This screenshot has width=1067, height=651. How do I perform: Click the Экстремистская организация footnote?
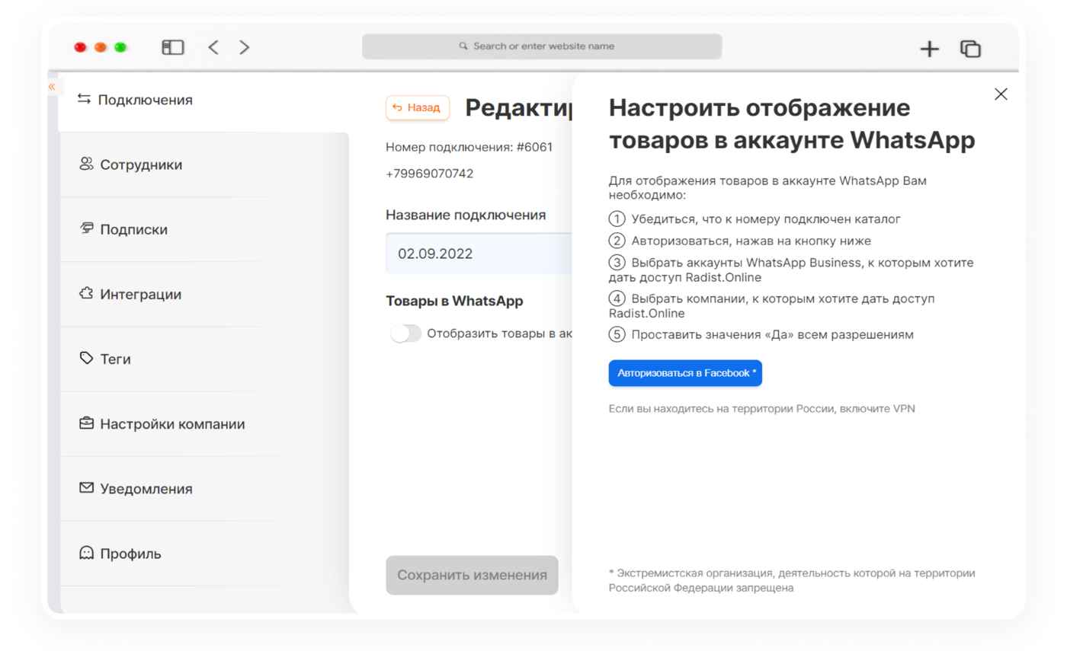coord(792,580)
